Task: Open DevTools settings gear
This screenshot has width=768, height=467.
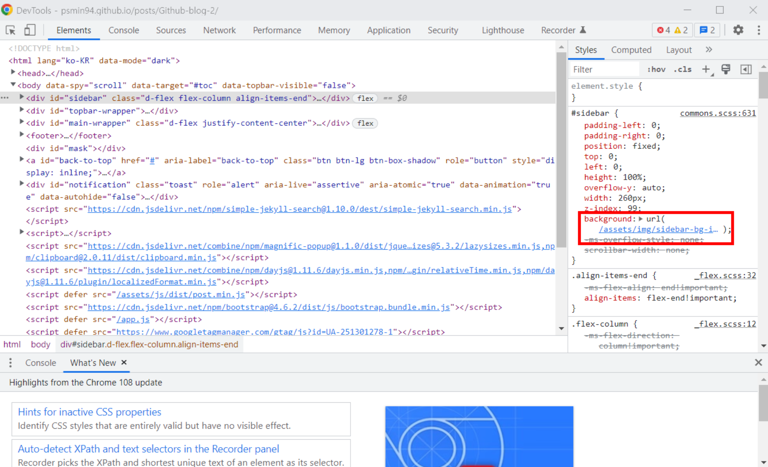Action: point(738,30)
